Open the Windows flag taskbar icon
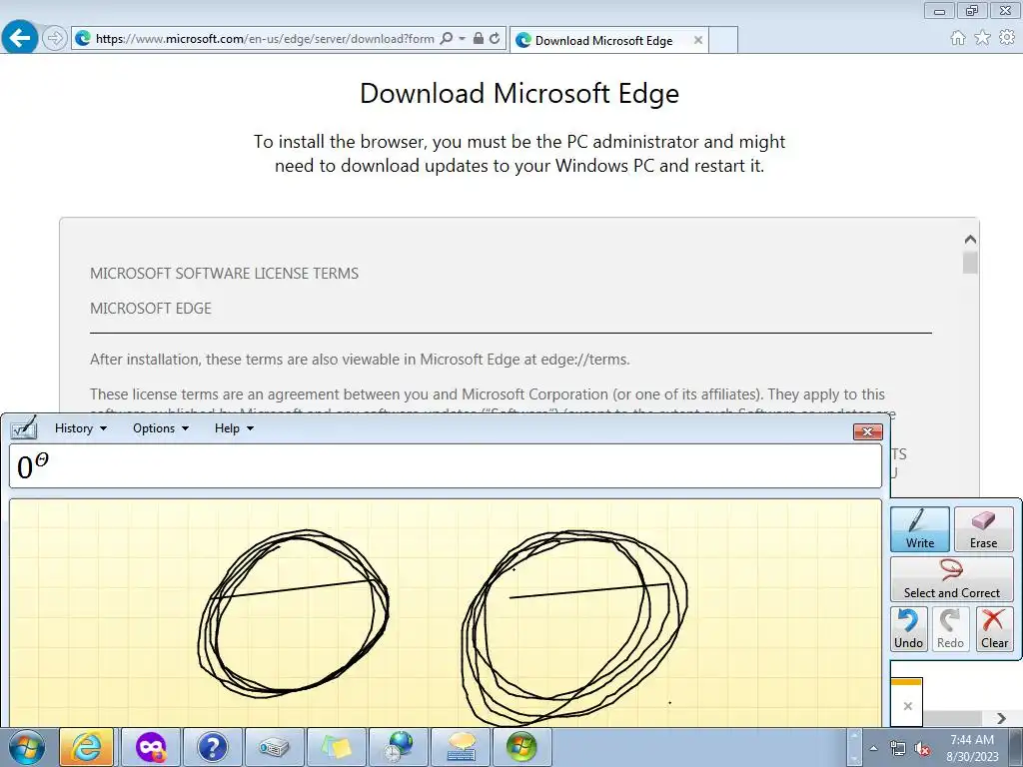Viewport: 1023px width, 767px height. point(521,747)
